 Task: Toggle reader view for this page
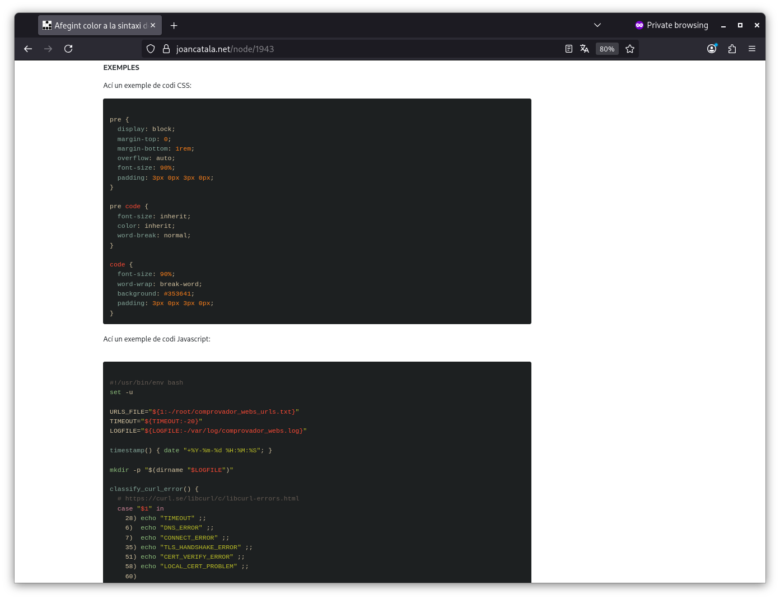pos(568,49)
